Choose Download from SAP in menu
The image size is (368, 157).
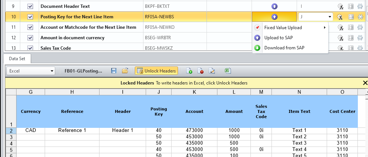(x=284, y=48)
